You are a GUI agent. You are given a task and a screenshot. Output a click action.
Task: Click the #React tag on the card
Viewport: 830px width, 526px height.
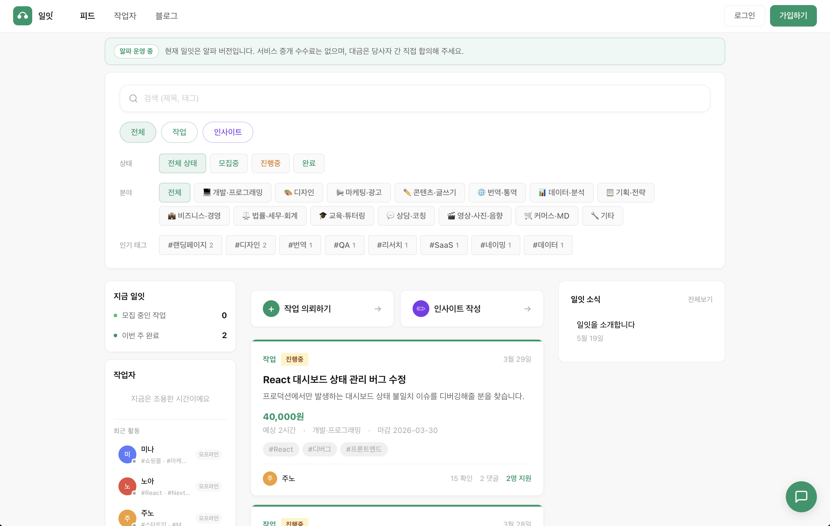281,450
